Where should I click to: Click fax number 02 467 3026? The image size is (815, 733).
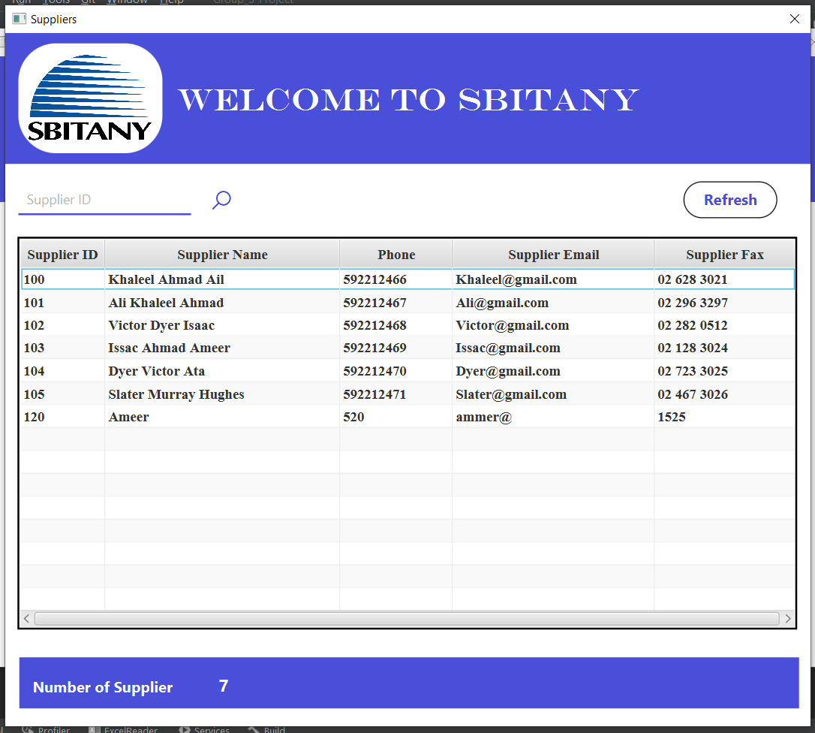point(693,394)
